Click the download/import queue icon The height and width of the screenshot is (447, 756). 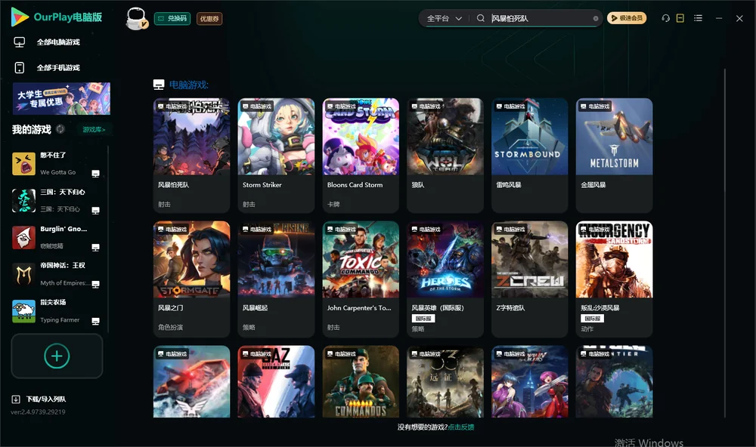[16, 399]
